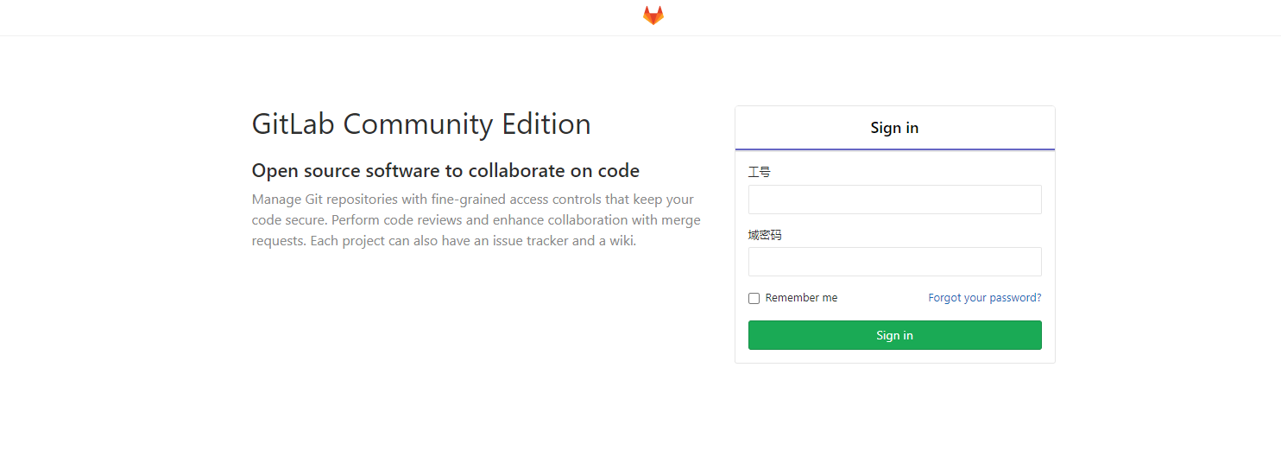1281x469 pixels.
Task: Click the Remember me label text
Action: click(x=801, y=298)
